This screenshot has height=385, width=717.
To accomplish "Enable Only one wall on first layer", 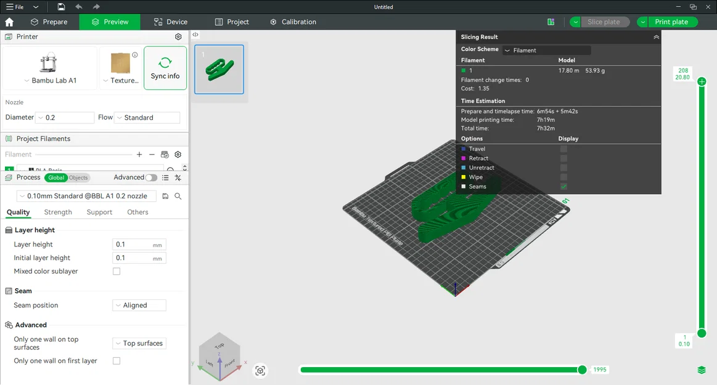I will [117, 361].
